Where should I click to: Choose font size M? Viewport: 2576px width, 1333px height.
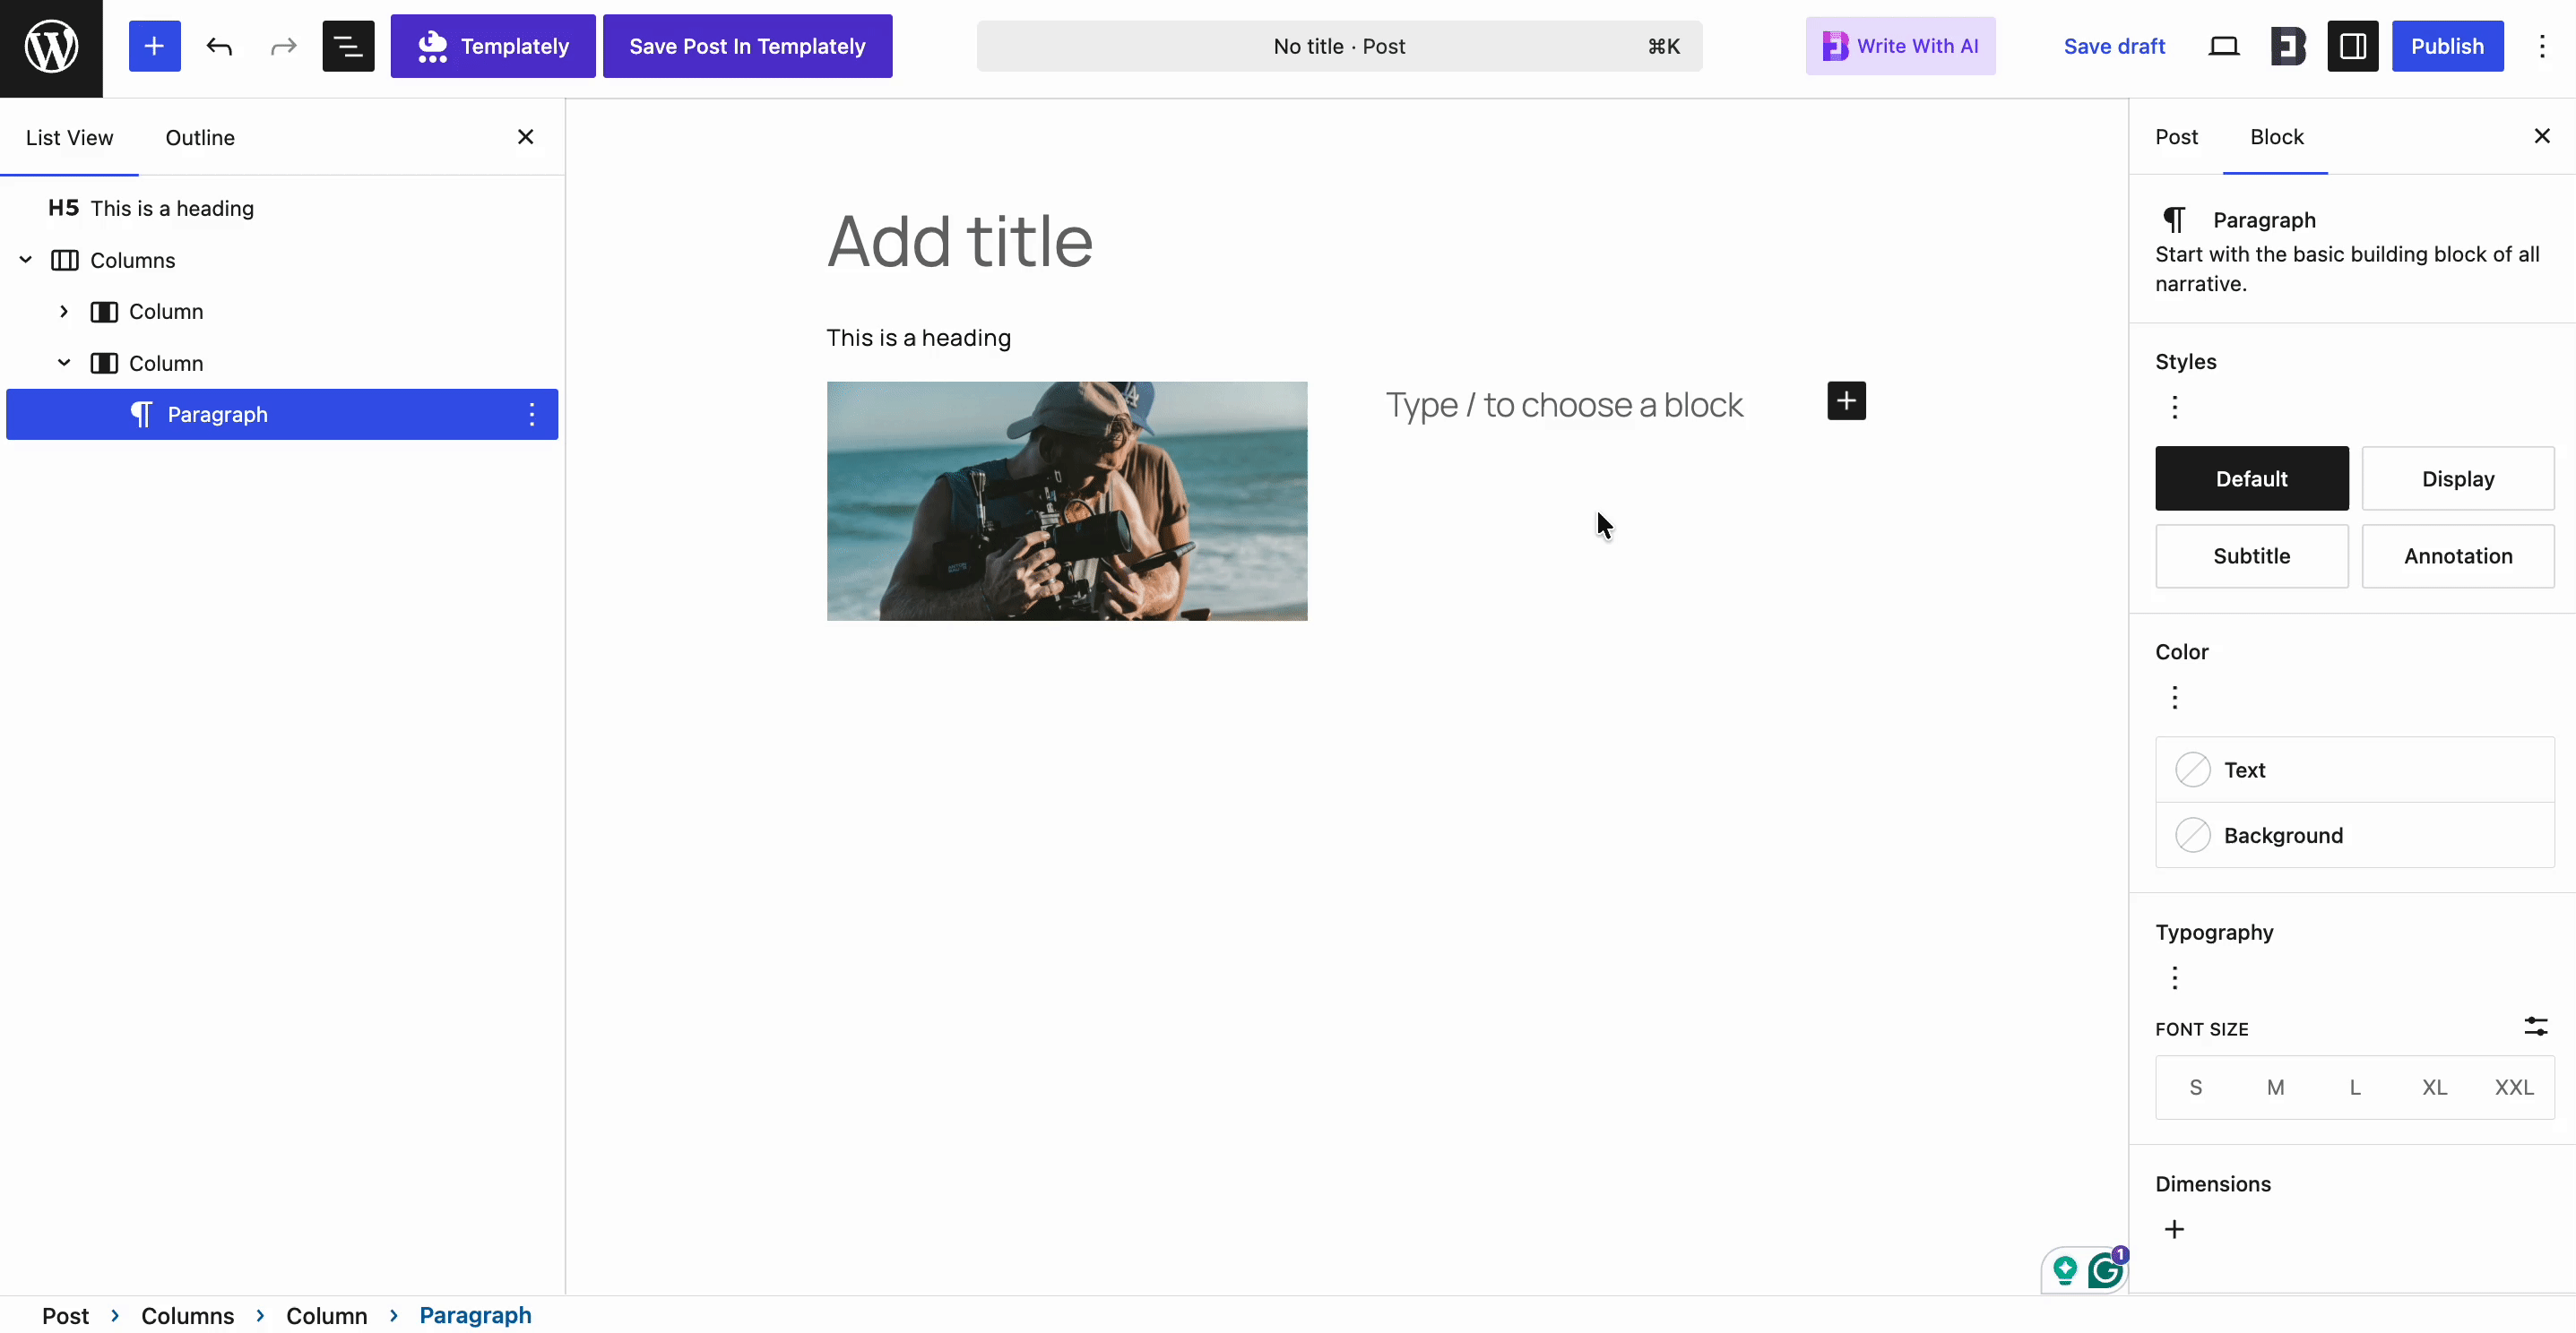2275,1088
